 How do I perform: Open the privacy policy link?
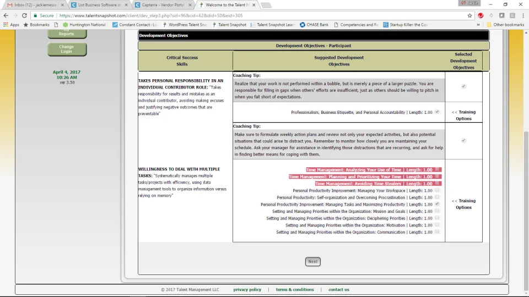click(x=247, y=290)
